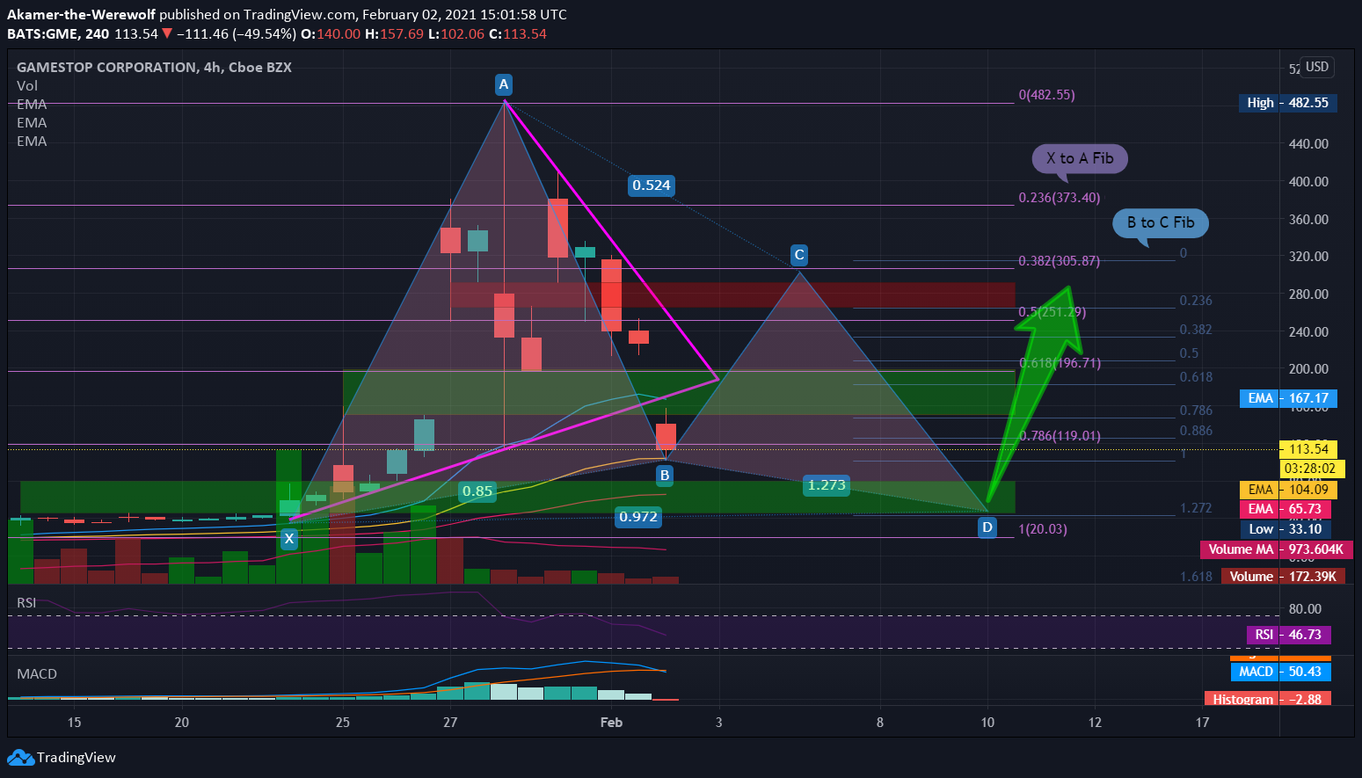The height and width of the screenshot is (778, 1362).
Task: Select harmonic pattern point D marker
Action: click(987, 527)
